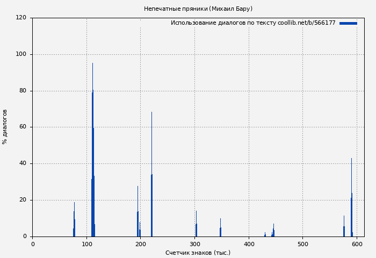The width and height of the screenshot is (376, 258).
Task: Click the x-axis tick label "500"
Action: coord(303,244)
